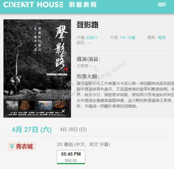Click the $90.00 ticket price
The height and width of the screenshot is (169, 174).
tap(71, 160)
